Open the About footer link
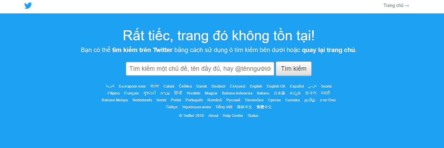 213,116
